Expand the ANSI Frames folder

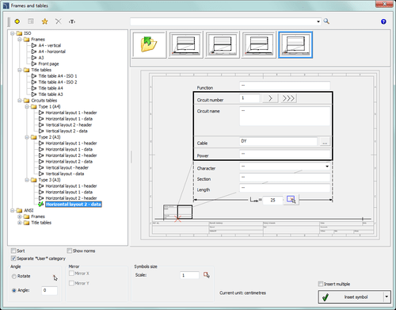pos(20,216)
